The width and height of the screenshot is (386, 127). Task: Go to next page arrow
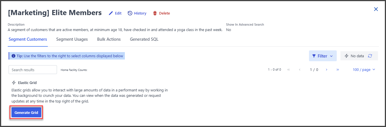(x=326, y=69)
